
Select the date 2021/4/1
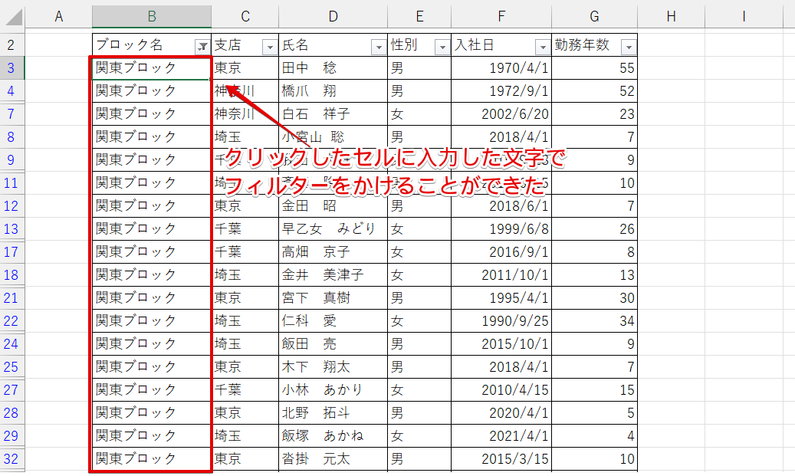point(519,436)
